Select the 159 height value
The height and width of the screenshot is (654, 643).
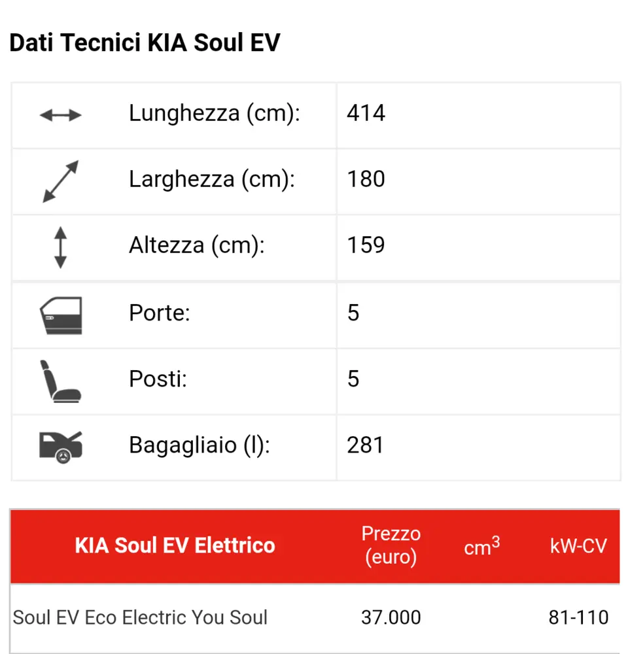click(x=366, y=245)
